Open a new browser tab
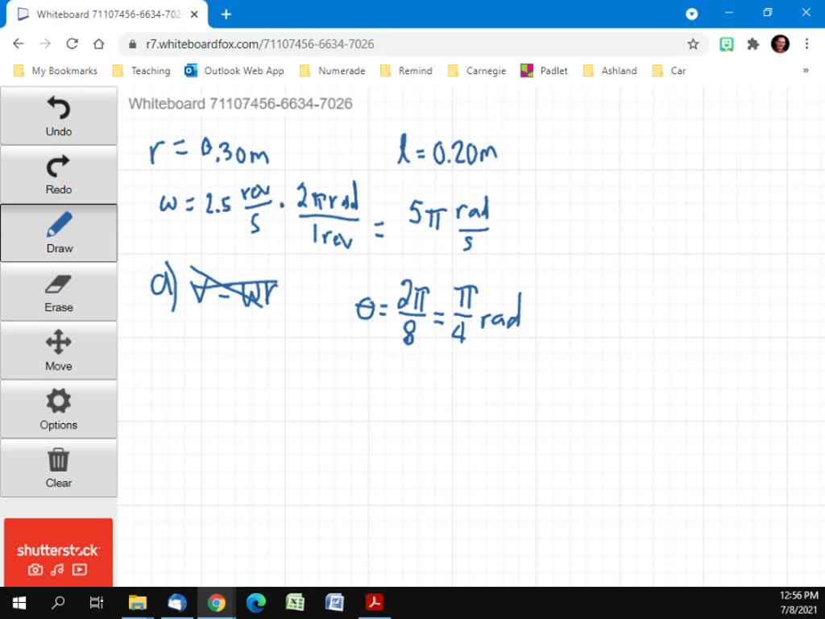Screen dimensions: 825x619 (x=226, y=14)
